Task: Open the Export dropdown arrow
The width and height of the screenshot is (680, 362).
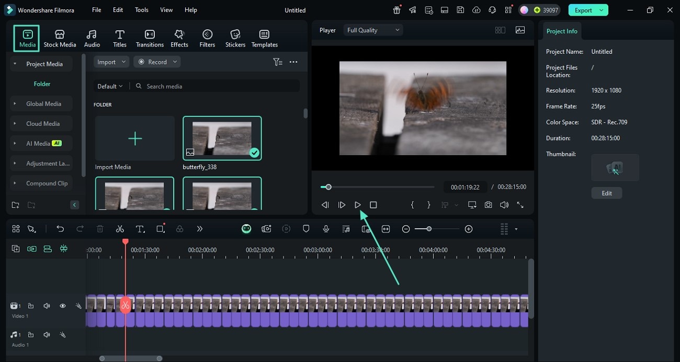Action: (602, 10)
